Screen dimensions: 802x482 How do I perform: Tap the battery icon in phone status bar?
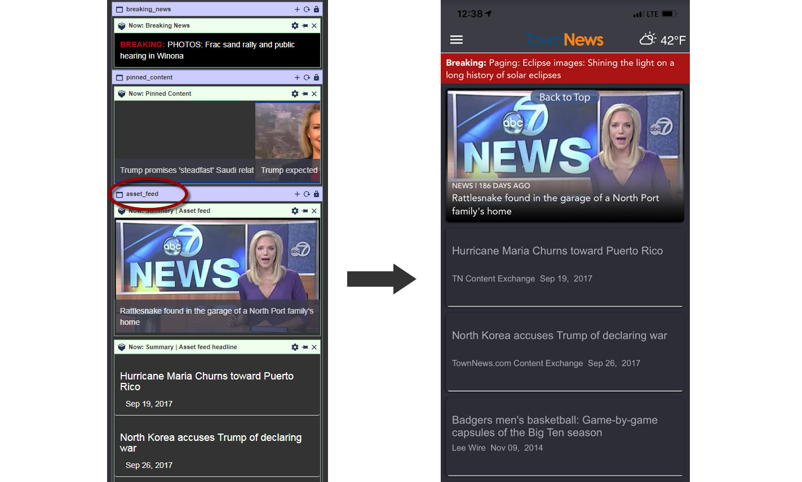[669, 14]
